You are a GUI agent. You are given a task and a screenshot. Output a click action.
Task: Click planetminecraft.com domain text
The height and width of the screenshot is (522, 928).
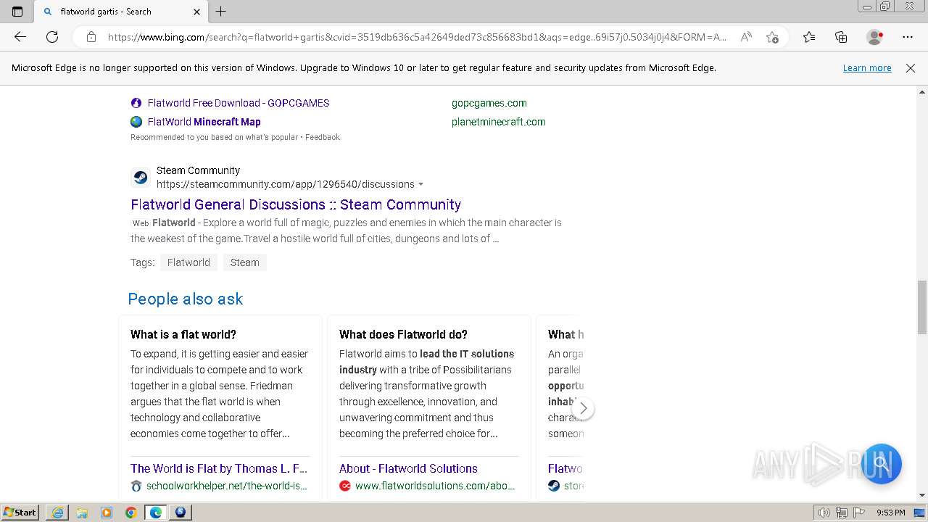click(x=499, y=122)
